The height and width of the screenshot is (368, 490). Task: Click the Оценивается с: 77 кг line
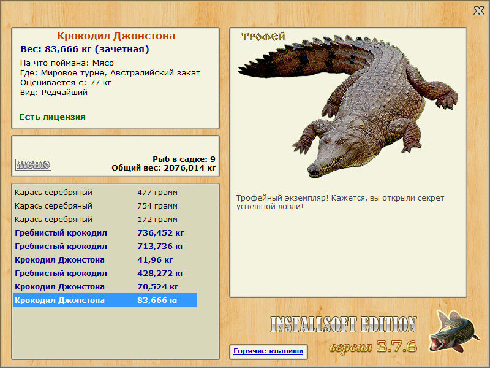pyautogui.click(x=66, y=83)
